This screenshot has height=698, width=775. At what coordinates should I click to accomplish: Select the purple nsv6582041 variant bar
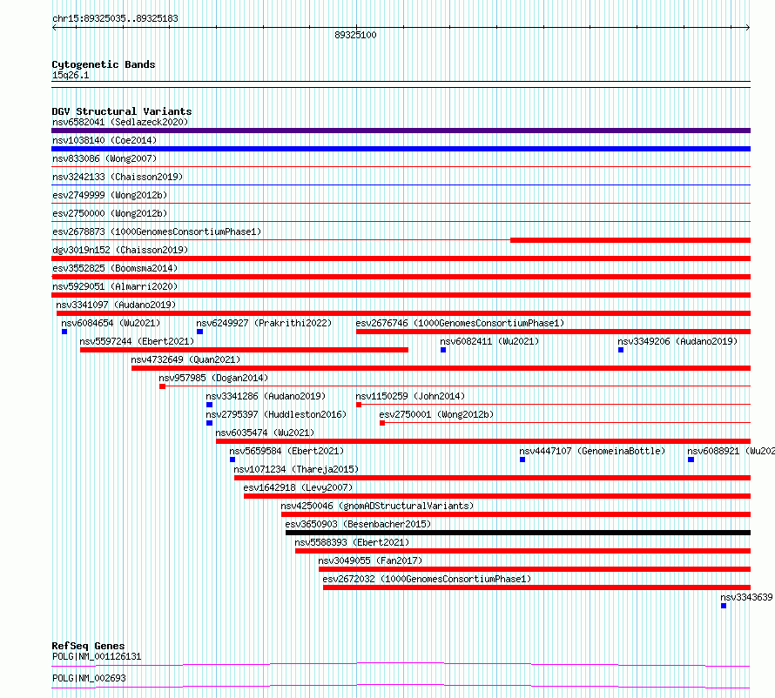(401, 131)
